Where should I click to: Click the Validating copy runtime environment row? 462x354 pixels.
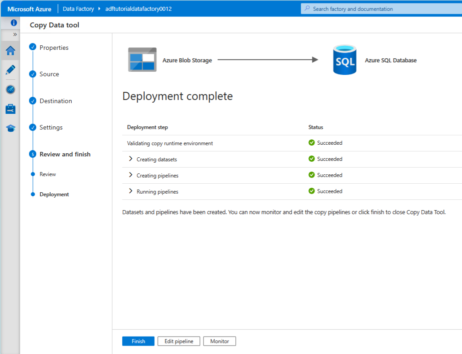pyautogui.click(x=292, y=143)
